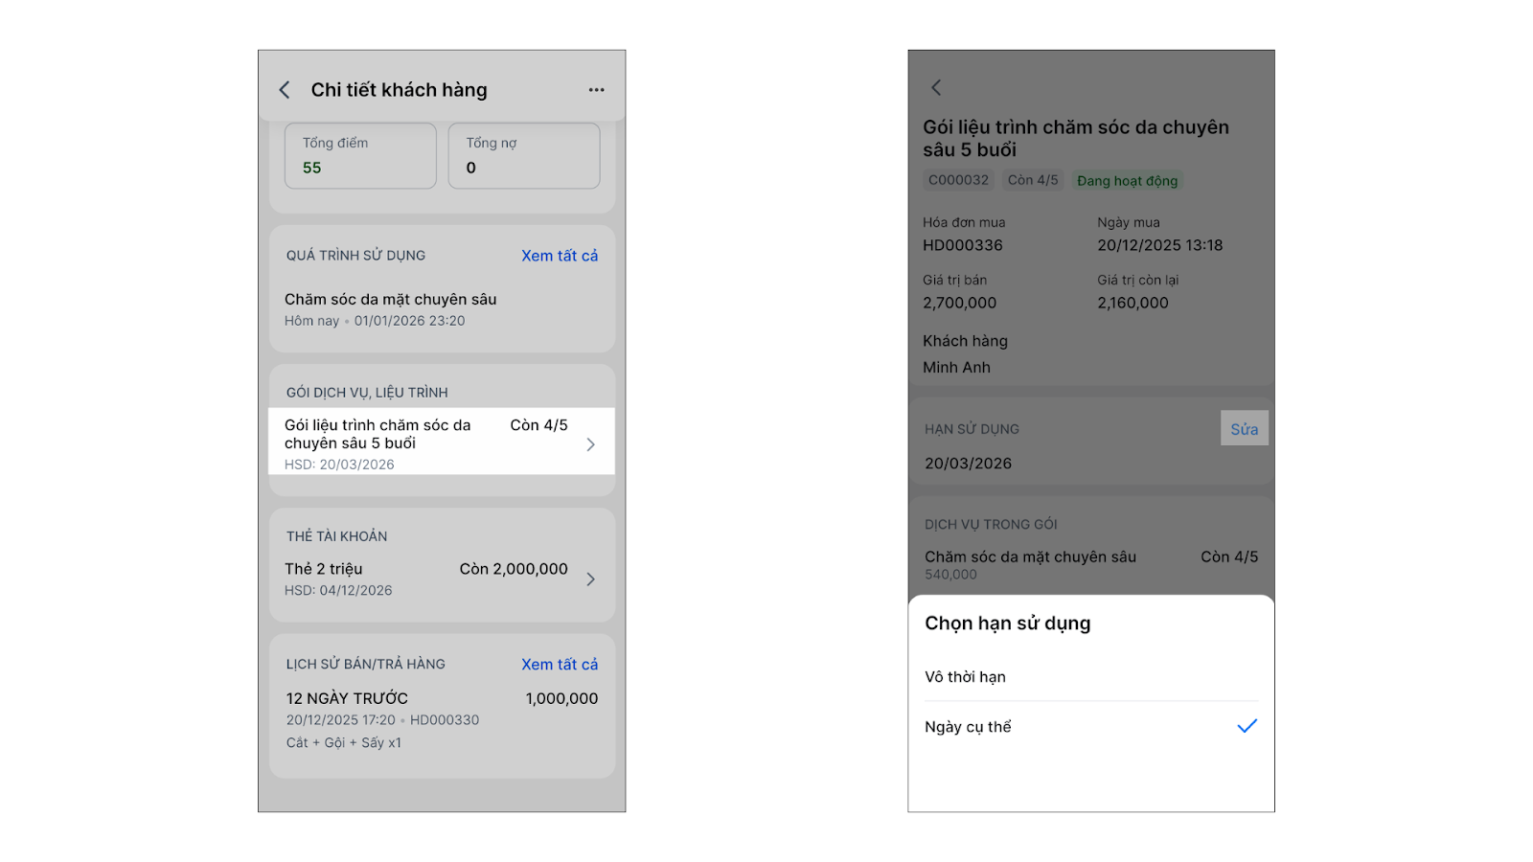Tap back arrow above the package title
This screenshot has height=862, width=1533.
tap(936, 88)
